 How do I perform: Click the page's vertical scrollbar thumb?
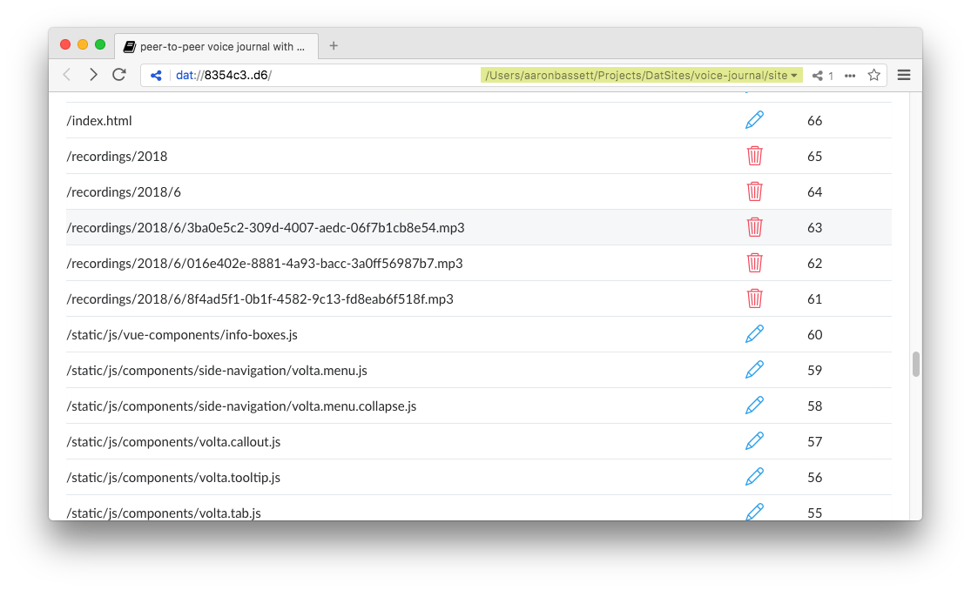pos(916,364)
